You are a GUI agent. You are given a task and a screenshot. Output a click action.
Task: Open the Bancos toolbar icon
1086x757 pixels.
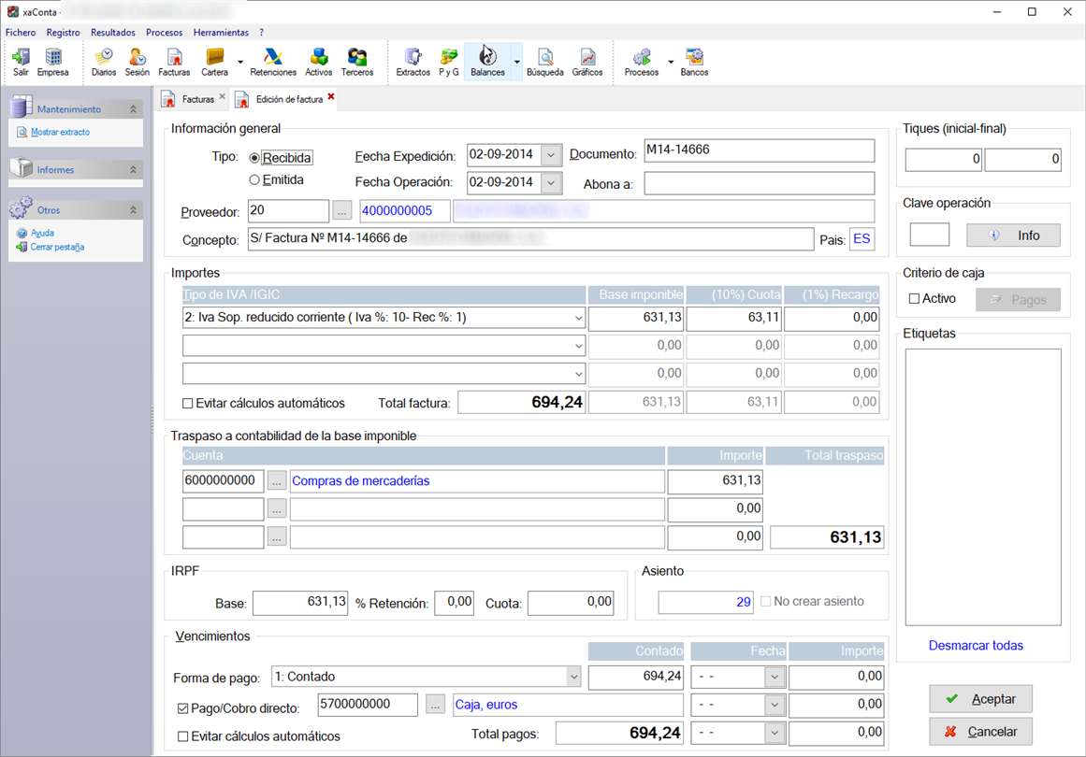tap(694, 62)
